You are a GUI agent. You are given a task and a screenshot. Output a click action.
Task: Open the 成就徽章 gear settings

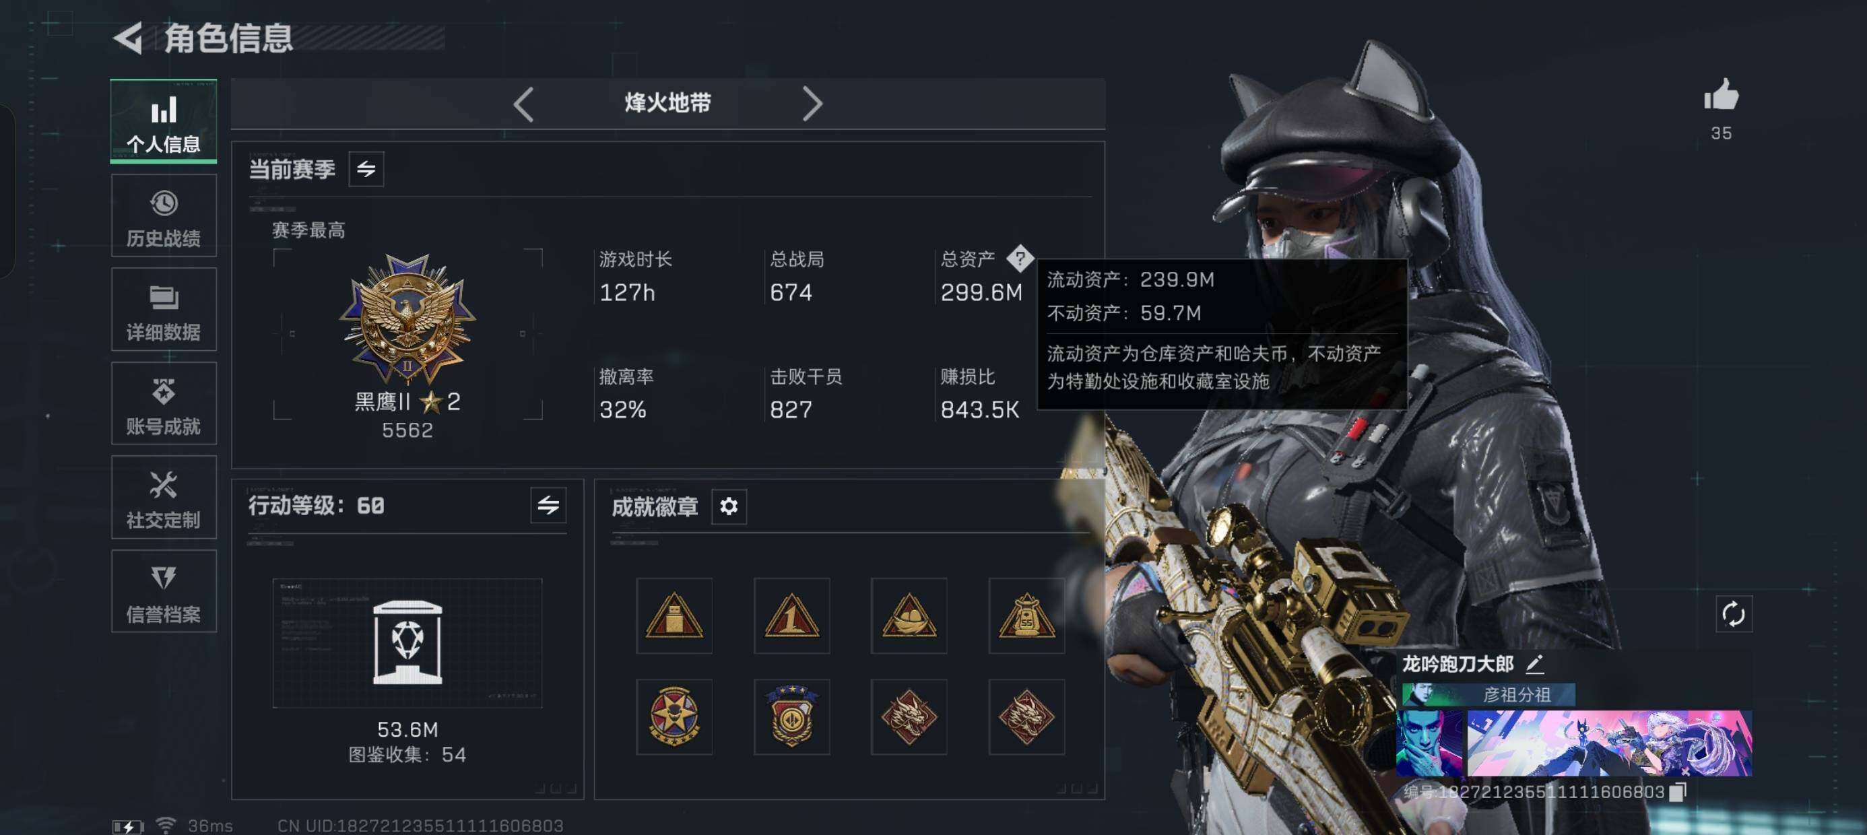[728, 506]
